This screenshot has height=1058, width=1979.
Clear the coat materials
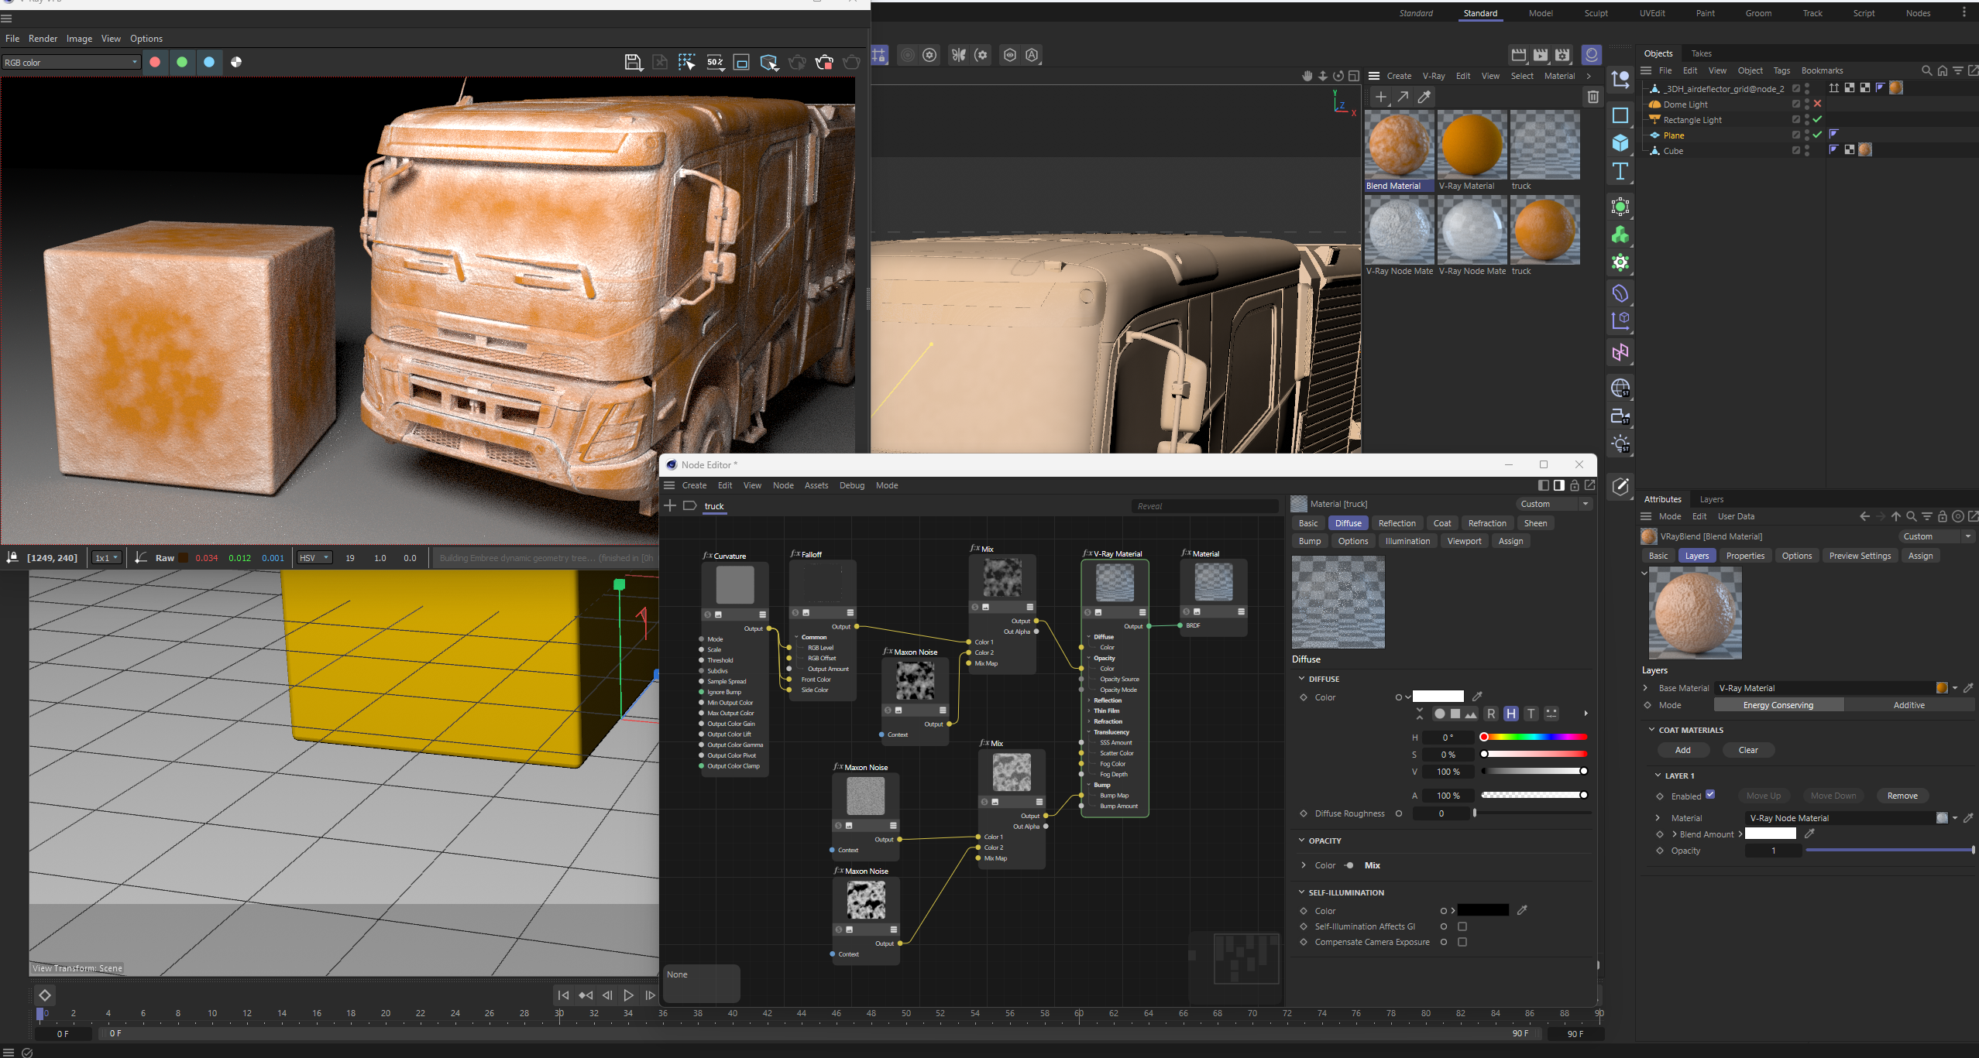click(1747, 750)
